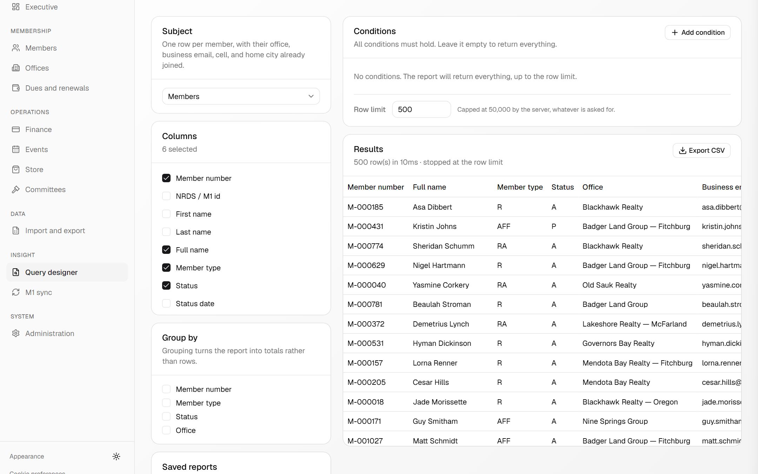
Task: Open Events section
Action: (67, 149)
